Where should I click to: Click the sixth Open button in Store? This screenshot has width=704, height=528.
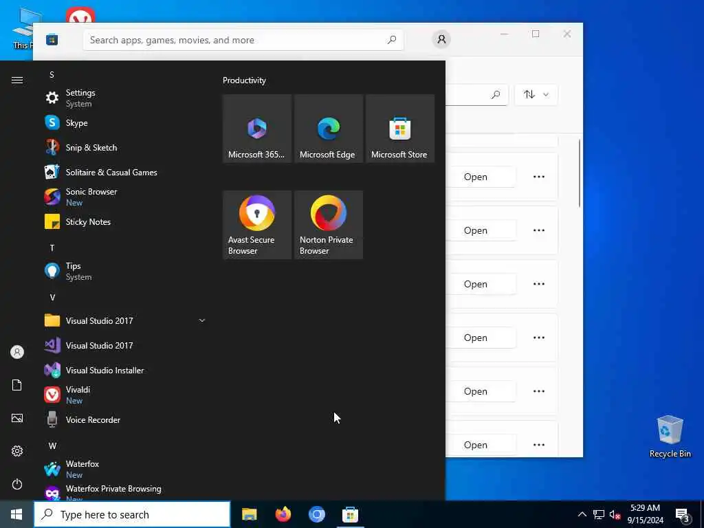[x=481, y=445]
